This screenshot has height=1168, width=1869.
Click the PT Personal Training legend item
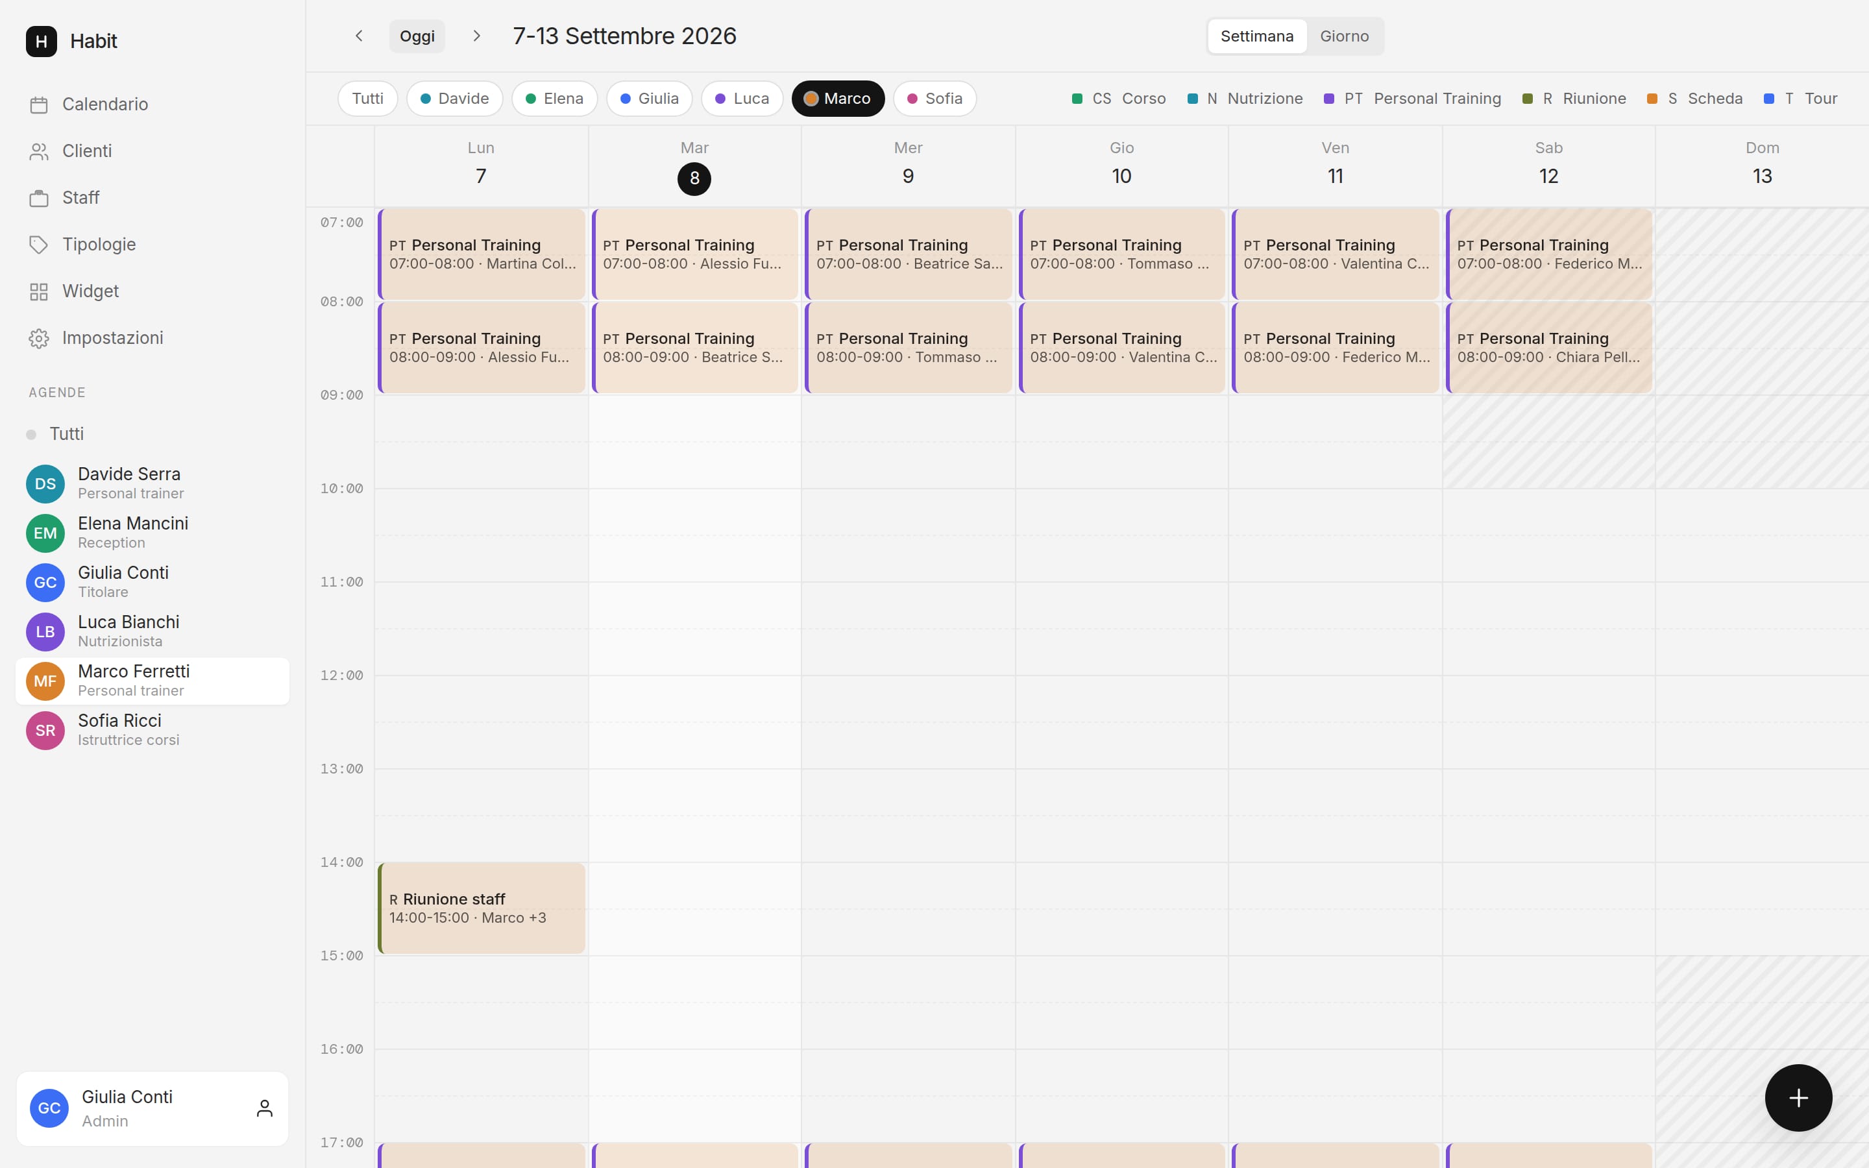tap(1411, 99)
